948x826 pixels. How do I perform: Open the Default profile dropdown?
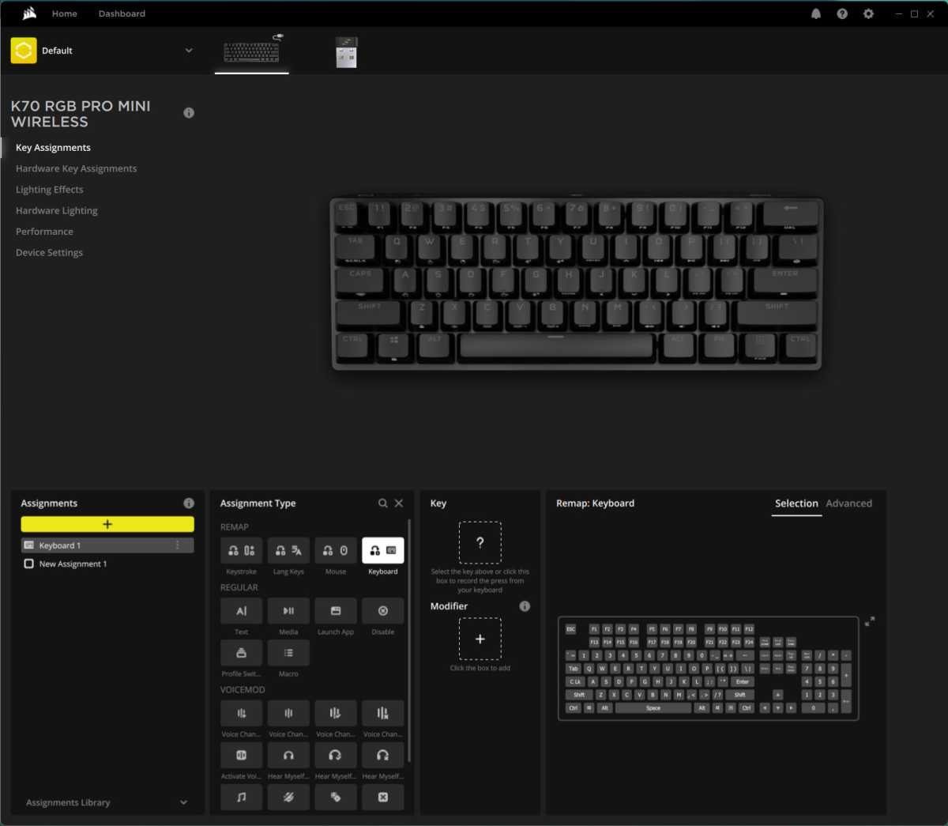tap(189, 51)
